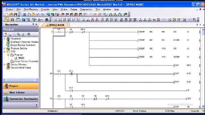Click the refresh icon in Project panel toolbar
Screen dimensions: 205x115
pyautogui.click(x=23, y=34)
